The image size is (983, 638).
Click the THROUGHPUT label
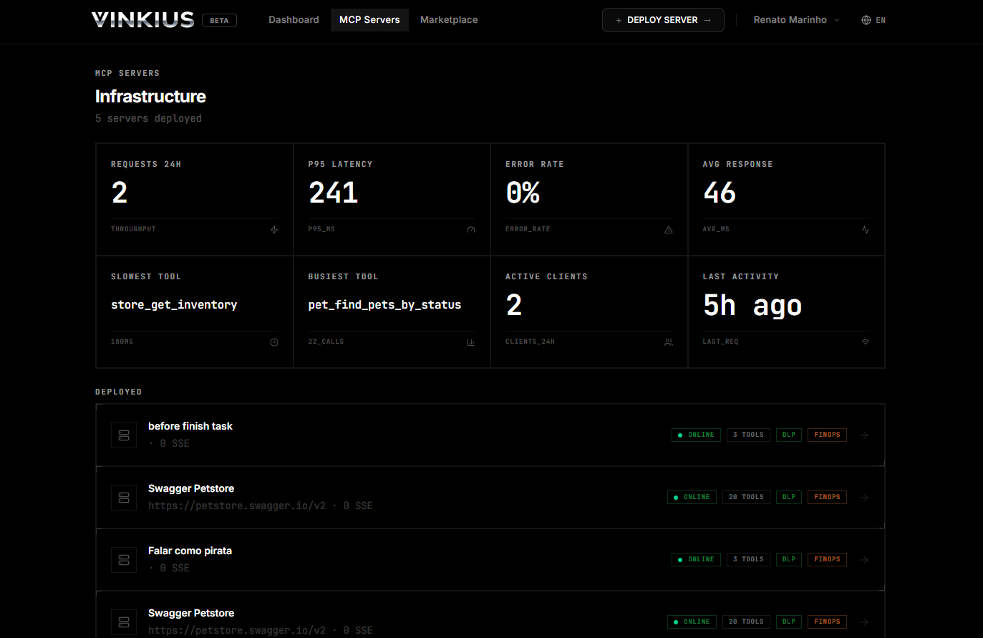pyautogui.click(x=133, y=230)
